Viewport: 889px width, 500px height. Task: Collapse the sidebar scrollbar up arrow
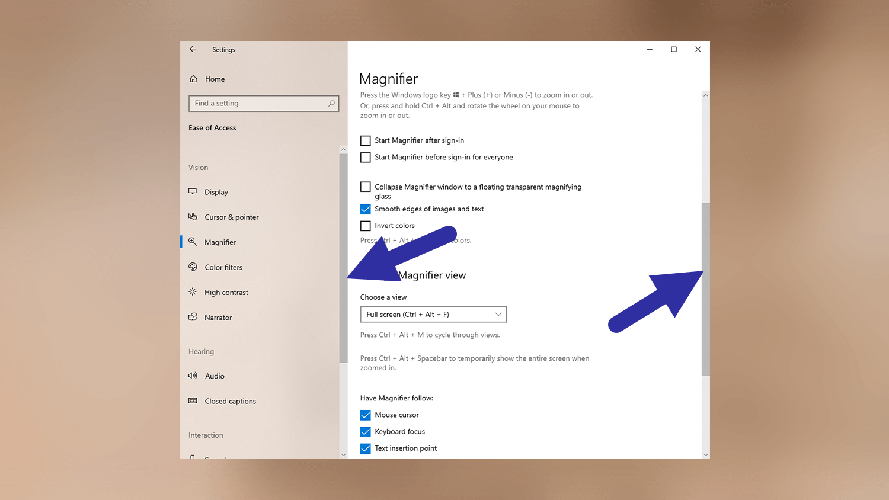344,149
